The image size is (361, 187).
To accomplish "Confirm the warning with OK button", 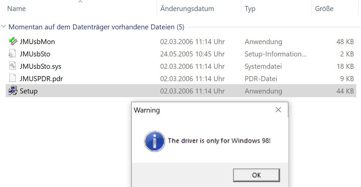I will pos(256,175).
